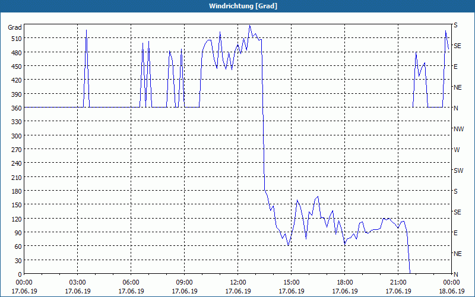Click the 150 degree axis label

(17, 205)
